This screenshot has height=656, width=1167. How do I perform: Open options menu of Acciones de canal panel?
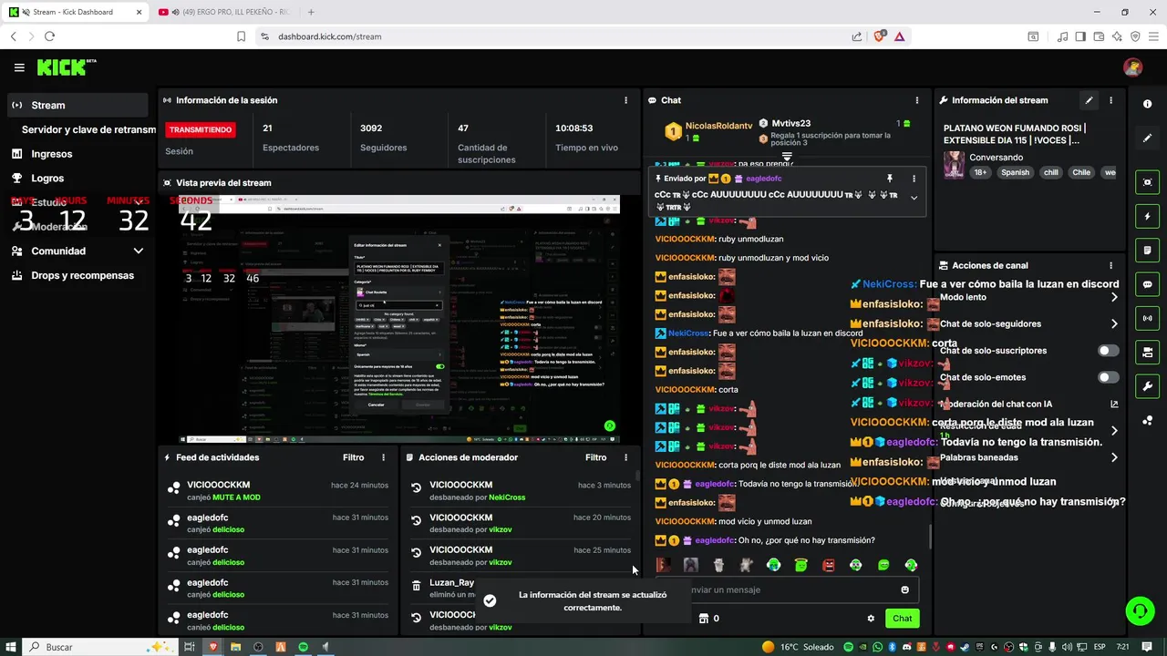coord(1110,265)
